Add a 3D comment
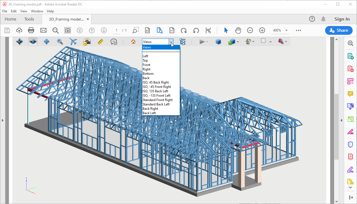The height and width of the screenshot is (204, 357). click(114, 42)
